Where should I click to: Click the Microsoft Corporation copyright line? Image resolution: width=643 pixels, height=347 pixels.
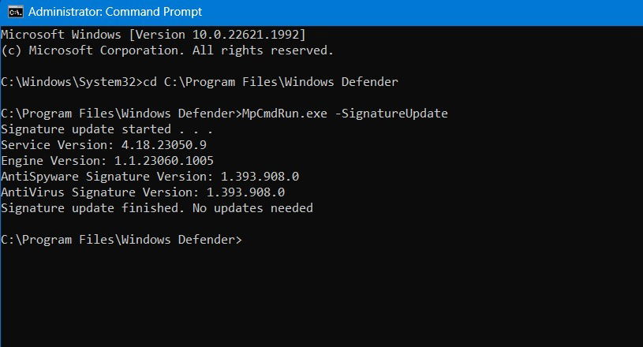click(167, 50)
